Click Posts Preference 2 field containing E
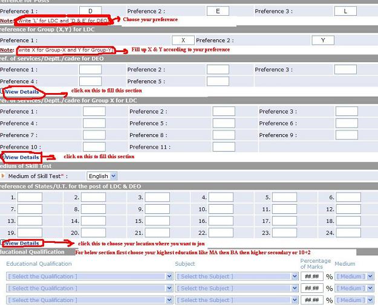Viewport: 378px width, 305px height. click(218, 11)
